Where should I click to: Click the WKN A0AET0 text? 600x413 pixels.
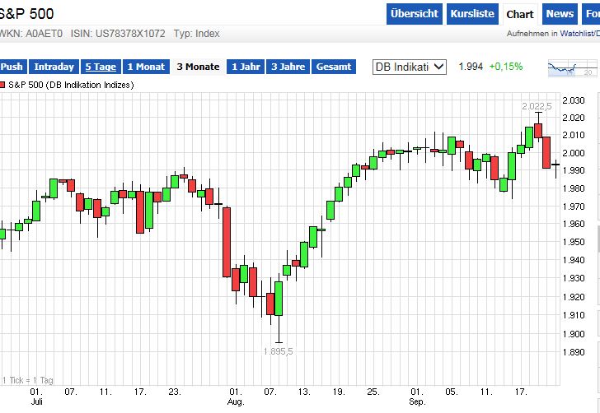[x=30, y=34]
